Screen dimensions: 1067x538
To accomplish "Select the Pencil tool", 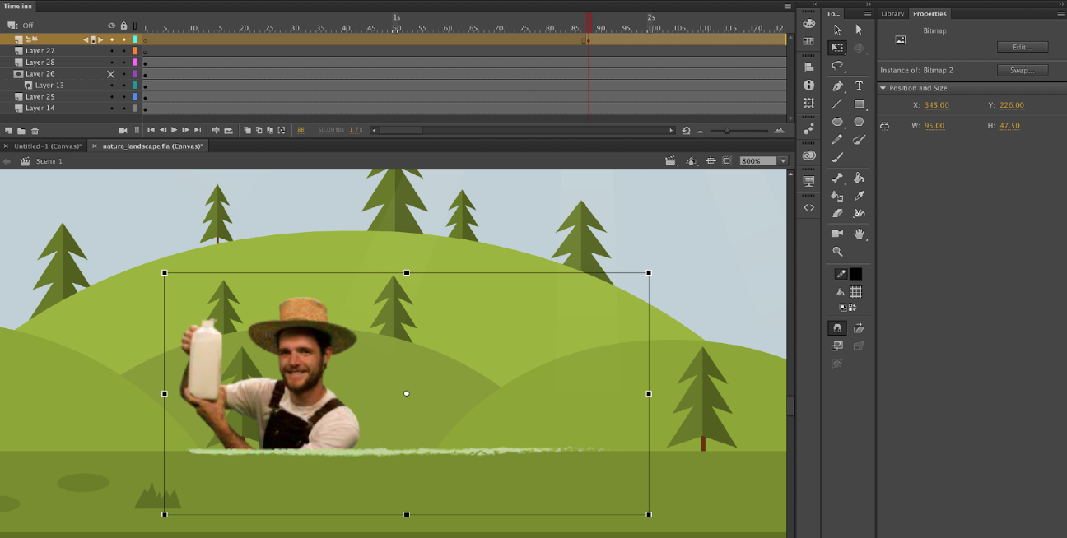I will (x=837, y=140).
